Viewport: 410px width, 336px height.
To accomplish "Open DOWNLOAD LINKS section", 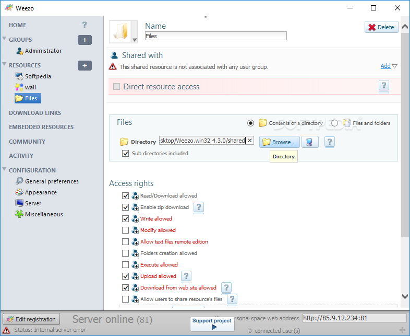I will (35, 113).
